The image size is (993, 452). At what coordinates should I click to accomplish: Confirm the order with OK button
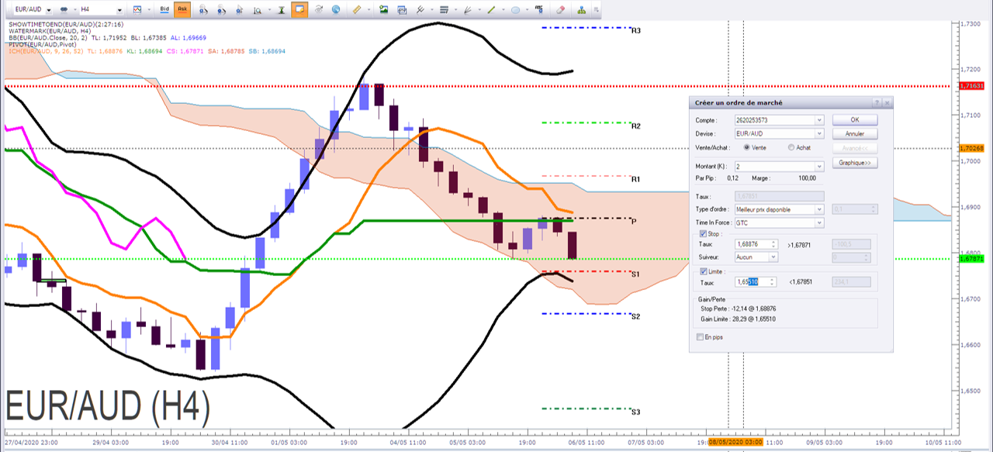tap(855, 120)
